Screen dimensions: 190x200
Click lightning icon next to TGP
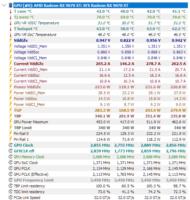coord(11,110)
